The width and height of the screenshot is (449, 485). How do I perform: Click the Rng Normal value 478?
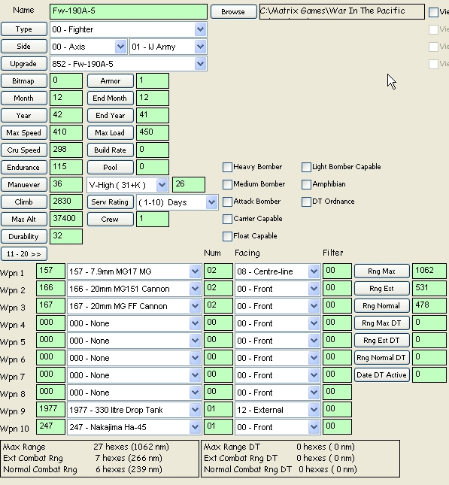click(429, 306)
